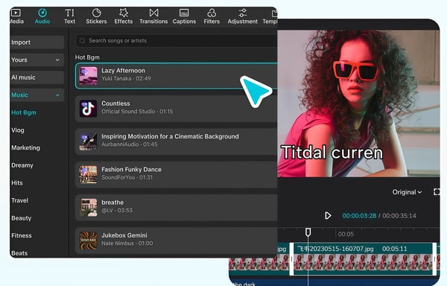Select Hits music category

(17, 183)
